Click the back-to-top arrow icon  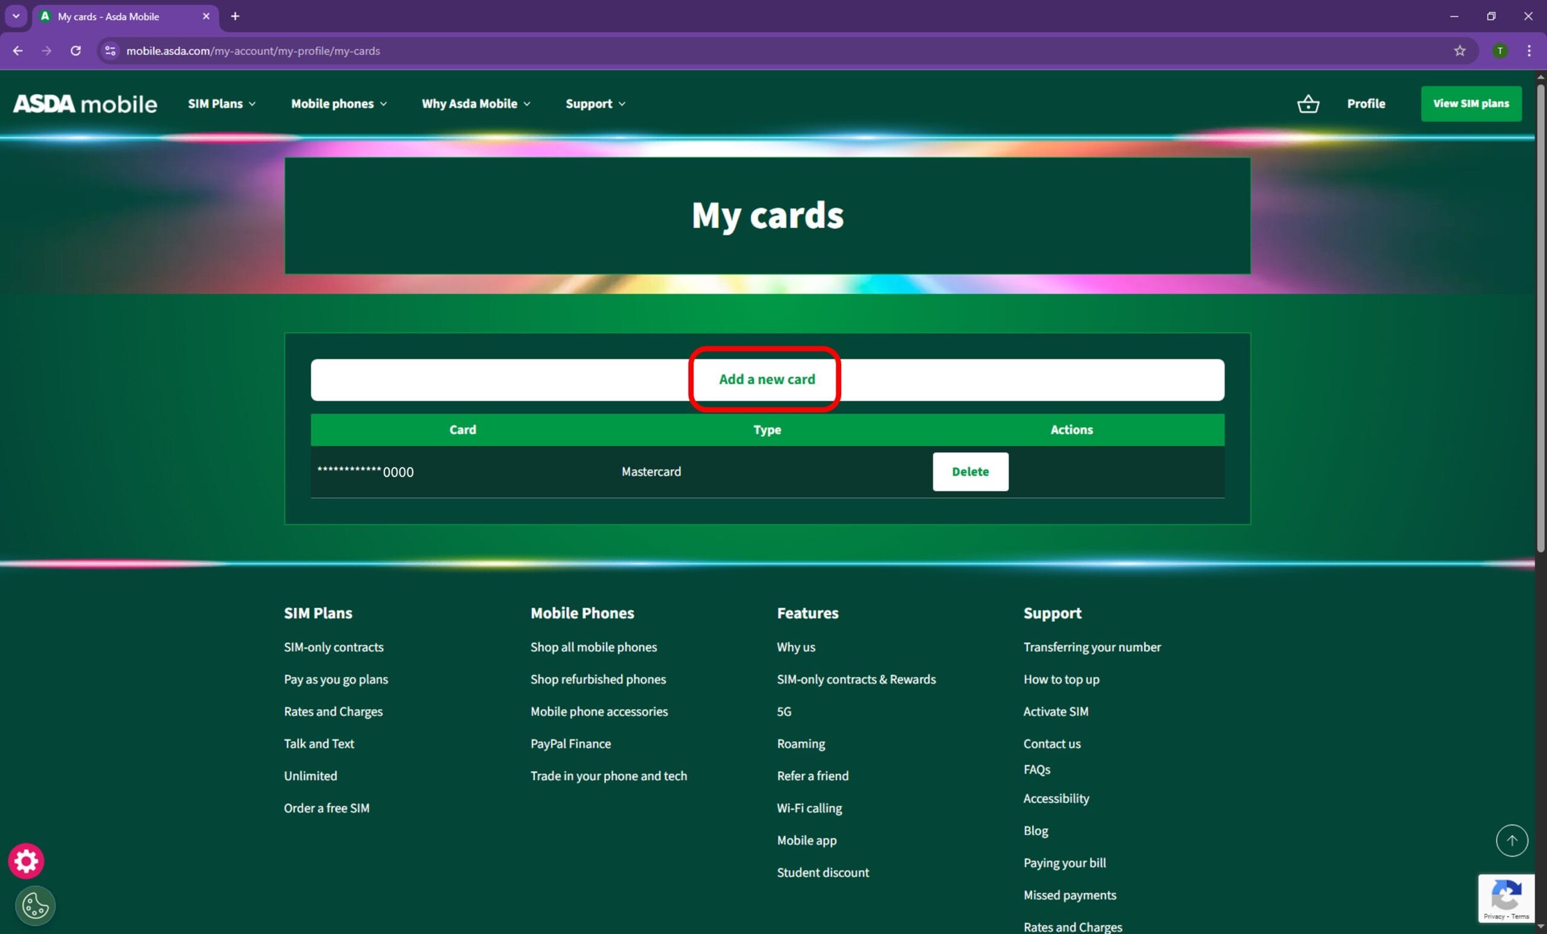(x=1512, y=840)
